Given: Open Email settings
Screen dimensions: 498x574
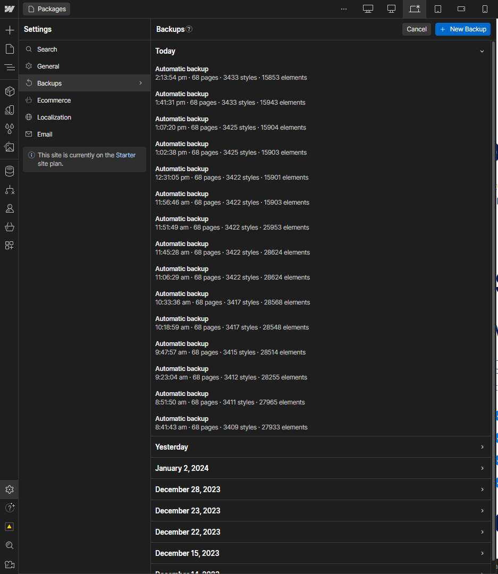Looking at the screenshot, I should point(85,134).
